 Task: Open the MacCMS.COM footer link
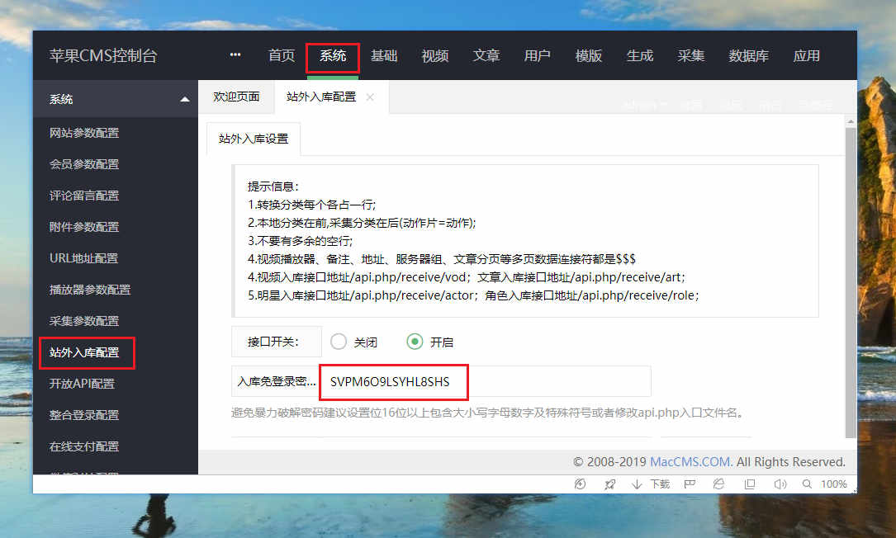pos(690,462)
